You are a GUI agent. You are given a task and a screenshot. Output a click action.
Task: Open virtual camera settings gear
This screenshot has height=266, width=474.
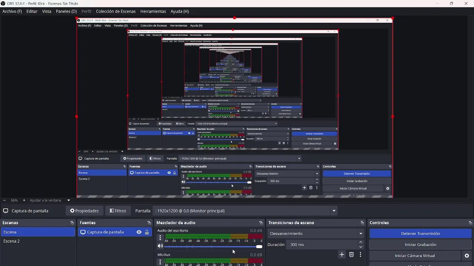pyautogui.click(x=467, y=256)
